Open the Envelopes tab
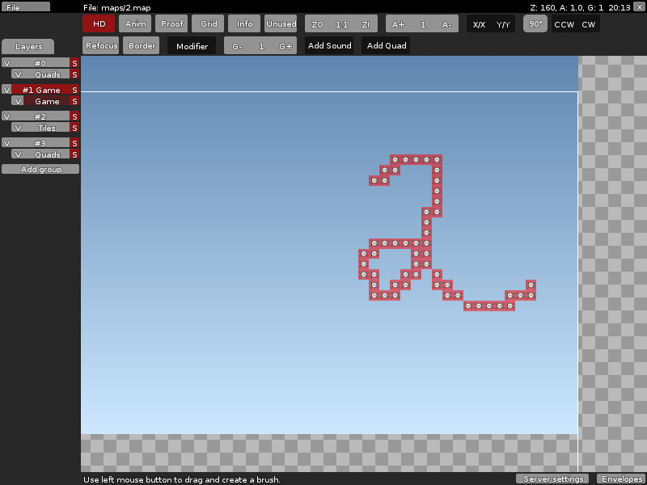This screenshot has width=647, height=485. [x=621, y=479]
